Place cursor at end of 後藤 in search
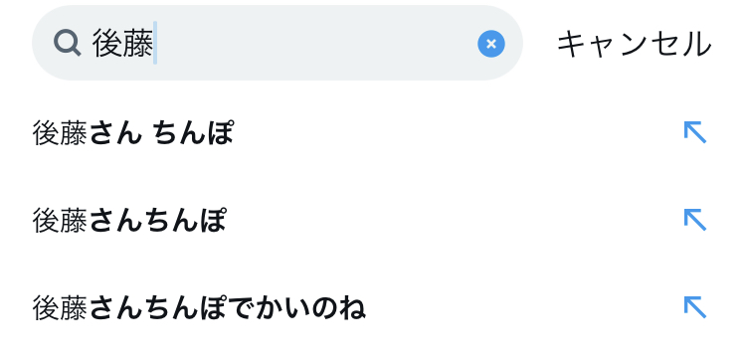The height and width of the screenshot is (358, 746). pos(154,44)
